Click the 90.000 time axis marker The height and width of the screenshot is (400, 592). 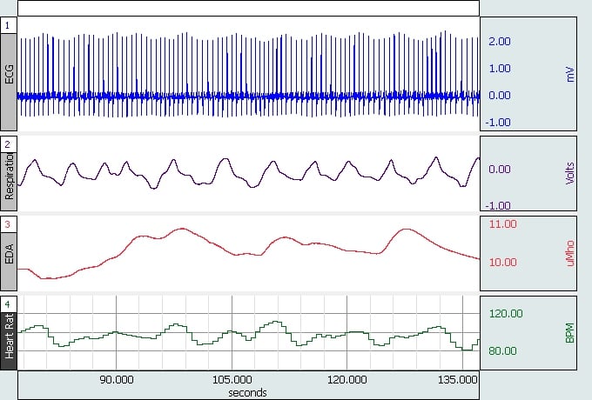point(117,379)
